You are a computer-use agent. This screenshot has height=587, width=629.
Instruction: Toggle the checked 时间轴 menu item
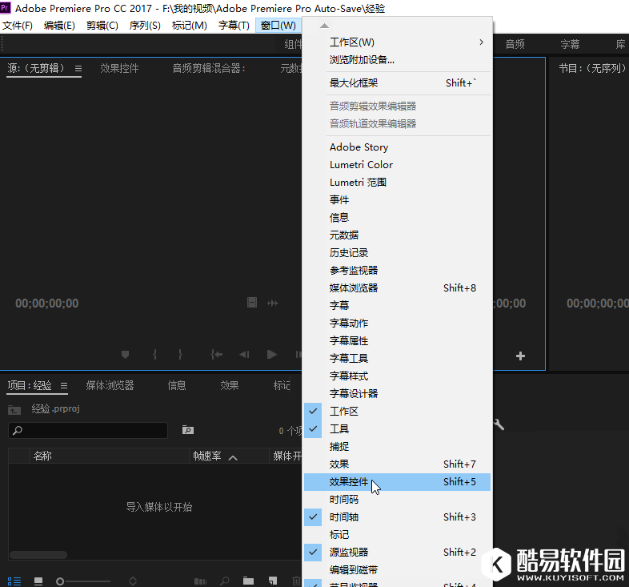click(397, 517)
